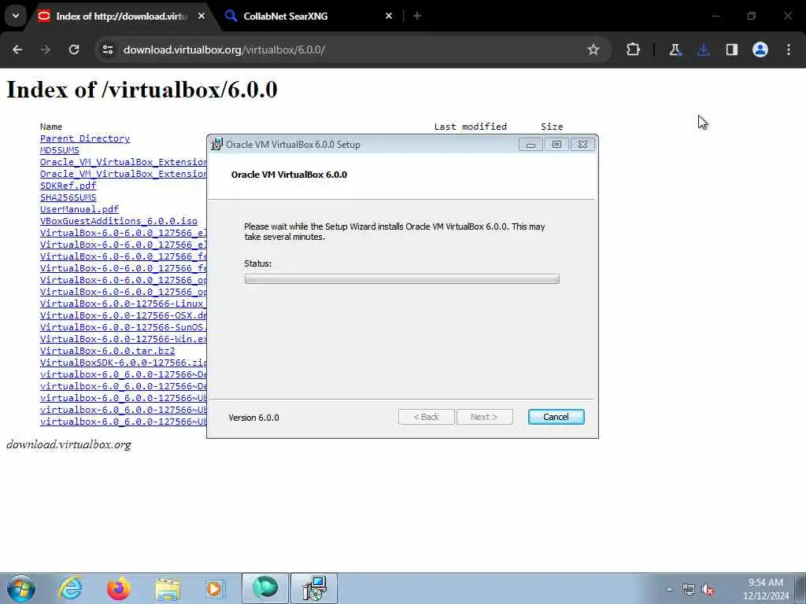The height and width of the screenshot is (604, 806).
Task: Click the Size column header
Action: [552, 127]
